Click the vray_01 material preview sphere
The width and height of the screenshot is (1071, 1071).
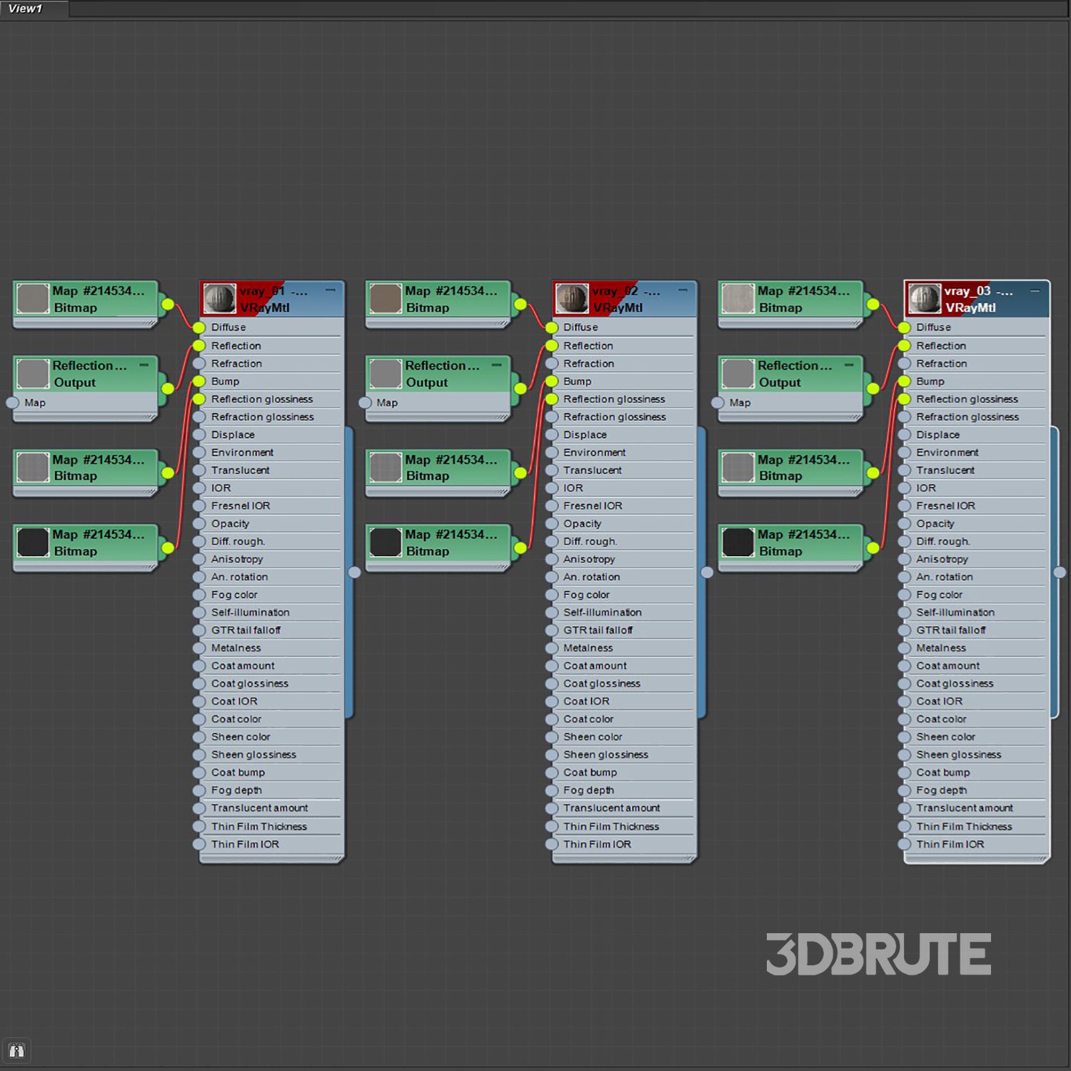[x=219, y=298]
